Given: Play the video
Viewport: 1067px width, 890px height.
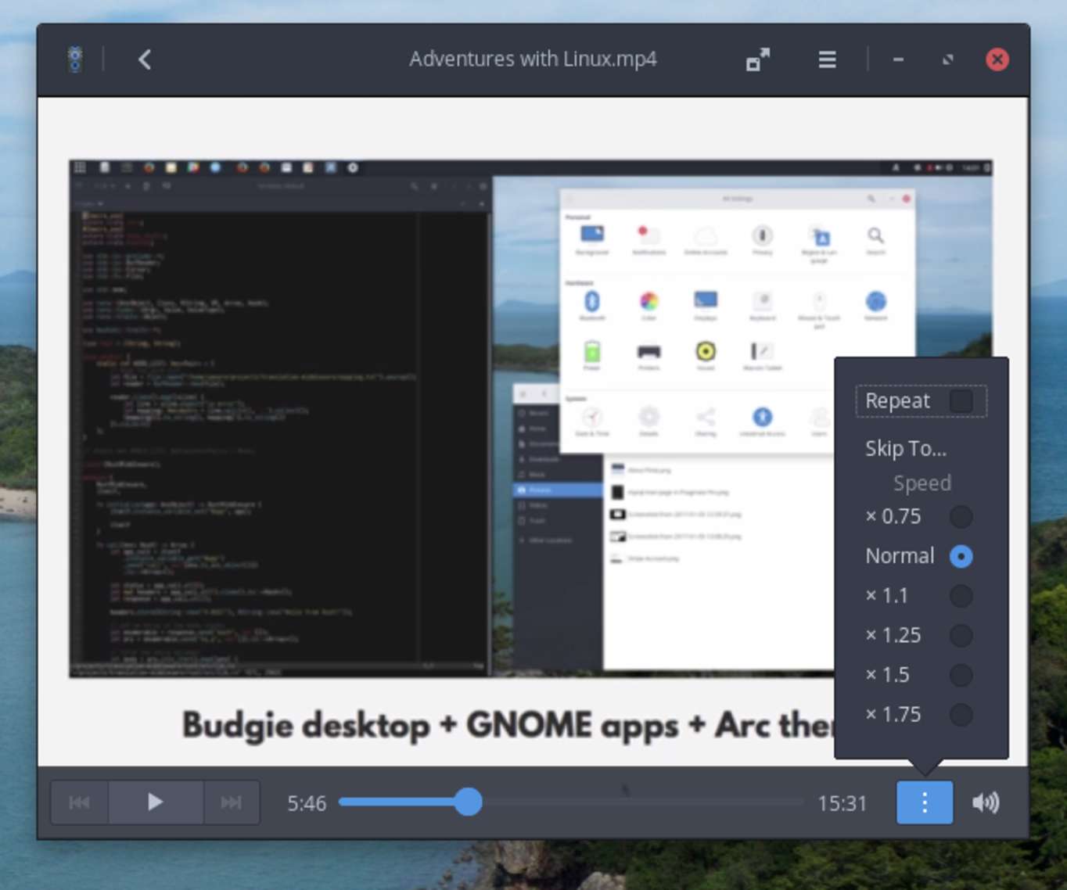Looking at the screenshot, I should 156,802.
